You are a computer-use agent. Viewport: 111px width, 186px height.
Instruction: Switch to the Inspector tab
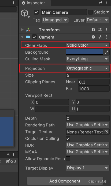point(34,3)
